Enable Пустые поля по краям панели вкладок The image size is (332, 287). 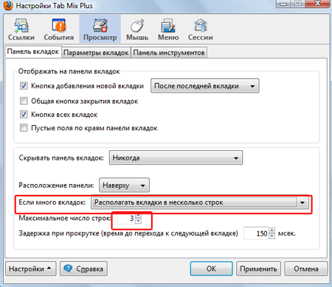click(x=24, y=128)
